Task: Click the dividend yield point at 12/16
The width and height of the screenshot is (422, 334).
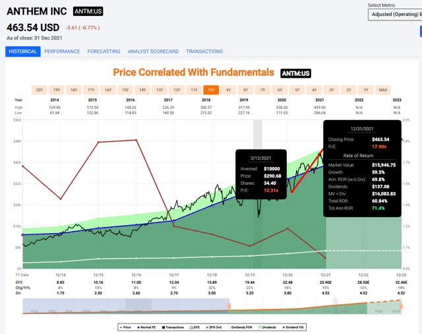Action: coord(136,140)
